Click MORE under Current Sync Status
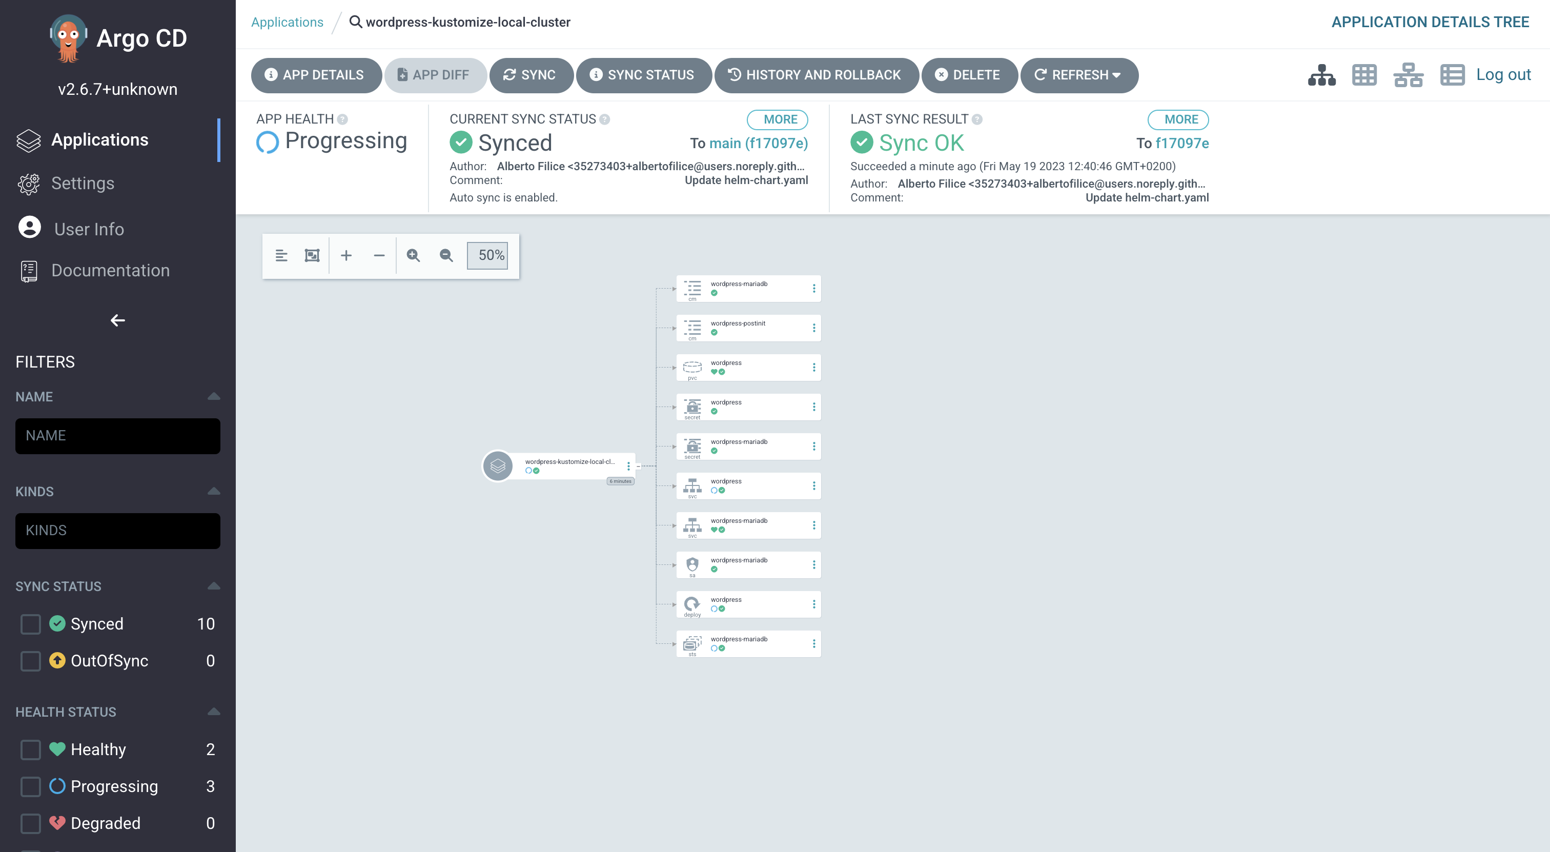 (778, 119)
